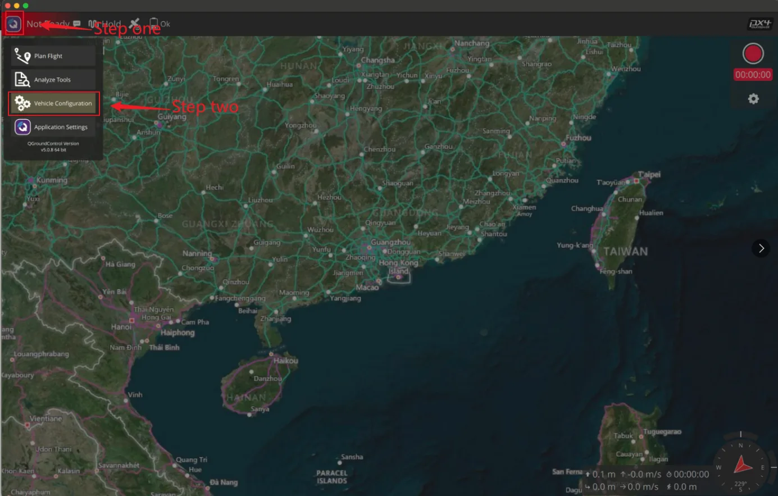
Task: Click the vehicle messages icon in toolbar
Action: coord(77,24)
